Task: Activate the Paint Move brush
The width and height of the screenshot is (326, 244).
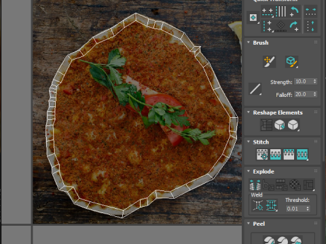Action: click(x=270, y=62)
